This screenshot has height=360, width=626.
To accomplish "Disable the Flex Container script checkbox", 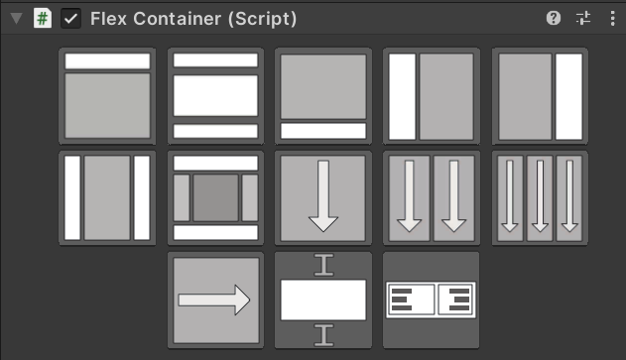I will [x=70, y=19].
